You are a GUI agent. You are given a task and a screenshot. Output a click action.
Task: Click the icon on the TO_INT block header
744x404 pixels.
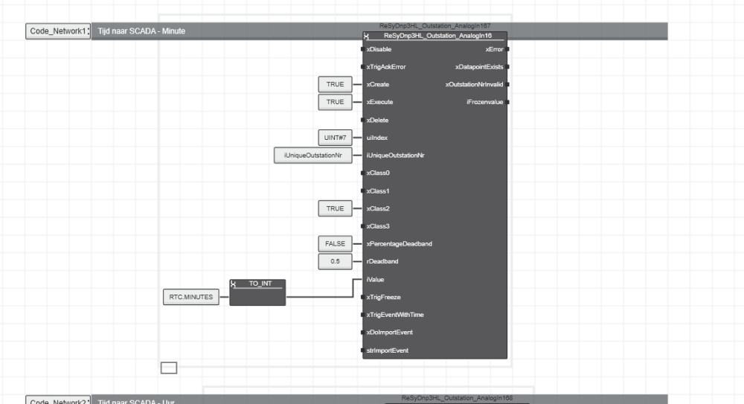[234, 284]
